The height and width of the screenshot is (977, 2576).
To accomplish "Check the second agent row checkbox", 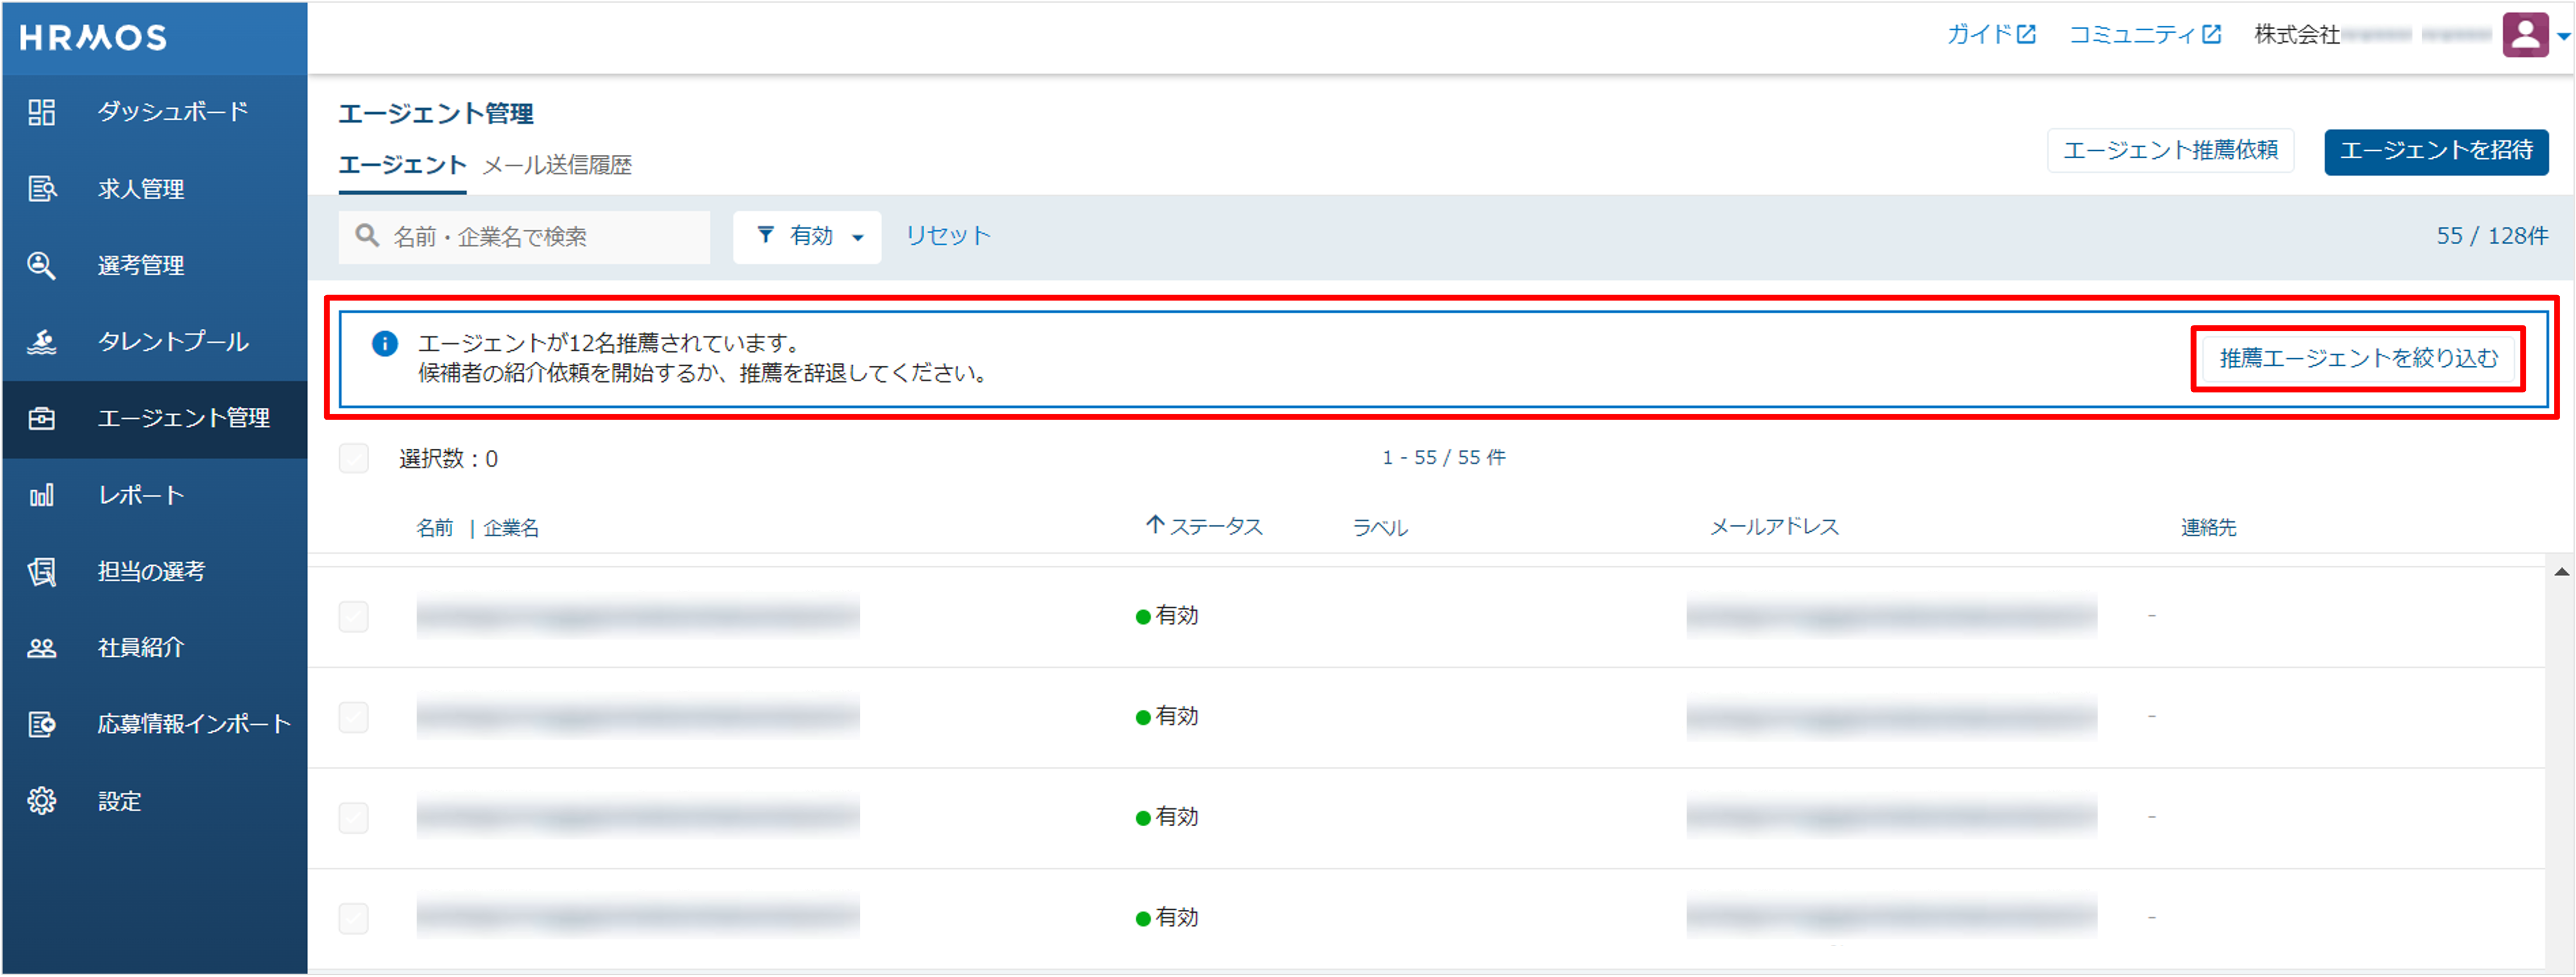I will (x=354, y=718).
